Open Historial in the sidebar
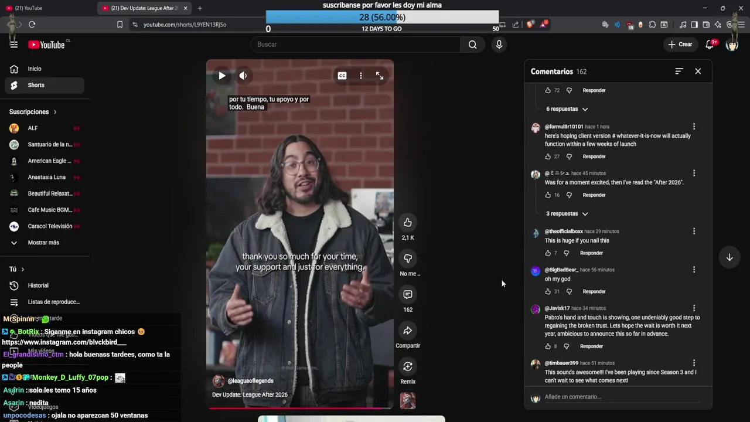This screenshot has width=750, height=422. [x=45, y=285]
